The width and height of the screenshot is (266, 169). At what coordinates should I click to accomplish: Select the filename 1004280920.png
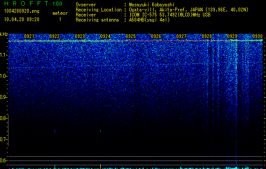[x=22, y=11]
